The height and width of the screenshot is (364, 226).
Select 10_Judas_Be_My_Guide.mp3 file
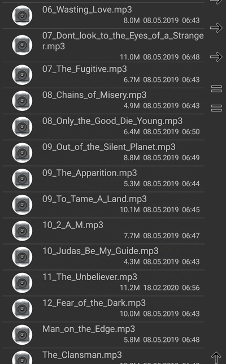pyautogui.click(x=103, y=257)
